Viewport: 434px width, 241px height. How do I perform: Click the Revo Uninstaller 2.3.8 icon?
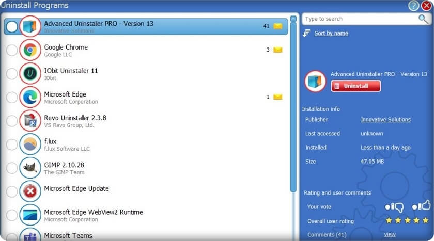(x=30, y=121)
